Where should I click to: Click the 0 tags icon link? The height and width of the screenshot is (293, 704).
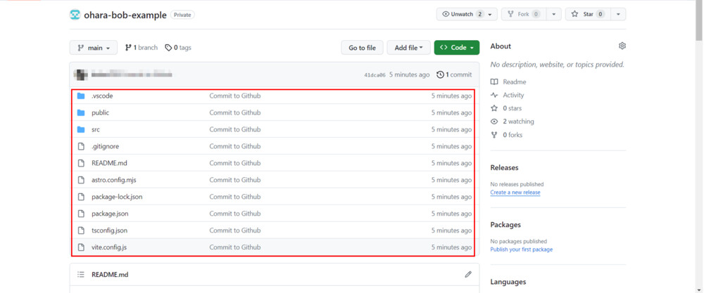point(168,48)
